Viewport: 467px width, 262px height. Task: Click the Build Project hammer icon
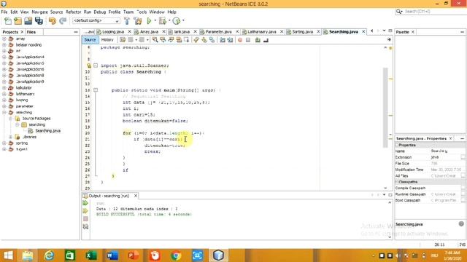[x=127, y=21]
